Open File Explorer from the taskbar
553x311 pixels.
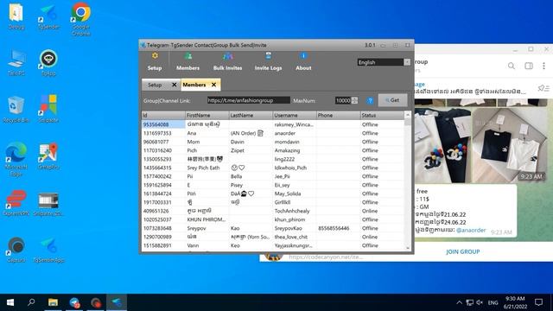pos(53,302)
